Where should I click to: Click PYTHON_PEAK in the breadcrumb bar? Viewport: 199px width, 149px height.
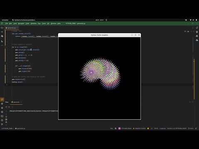point(7,128)
